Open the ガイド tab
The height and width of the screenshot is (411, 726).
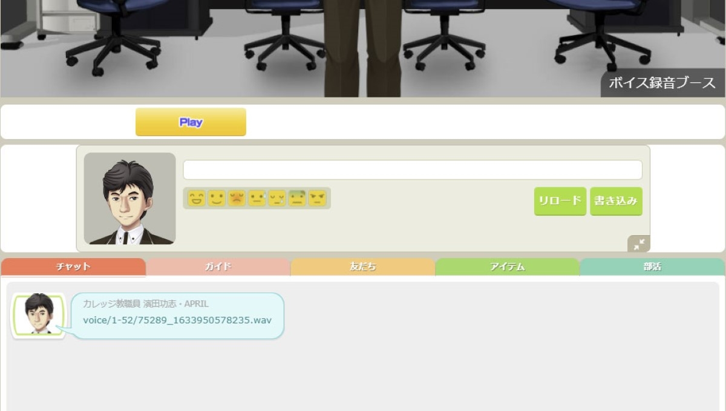[x=218, y=267]
